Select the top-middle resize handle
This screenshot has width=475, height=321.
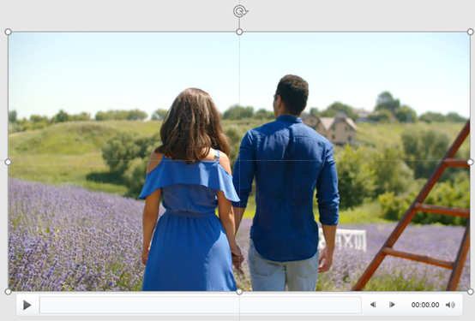(x=239, y=32)
